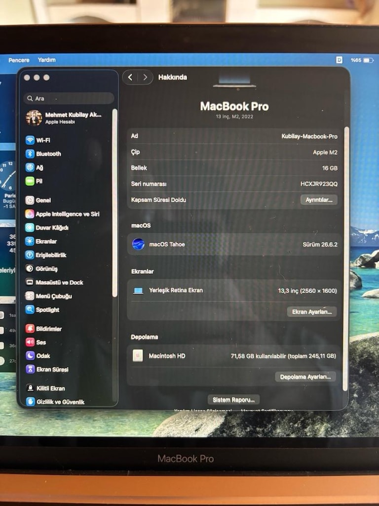This screenshot has height=506, width=379.
Task: Click the main pane vertical scrollbar
Action: [x=346, y=259]
